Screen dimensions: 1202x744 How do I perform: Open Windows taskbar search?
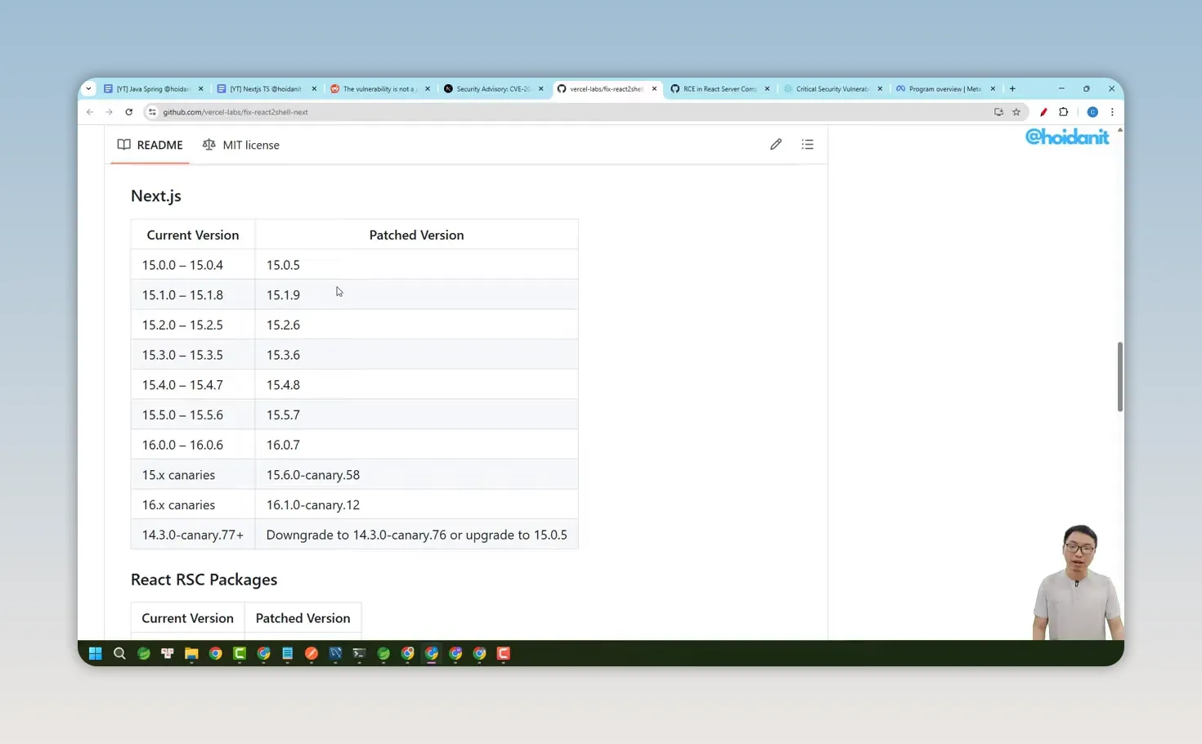(x=119, y=653)
